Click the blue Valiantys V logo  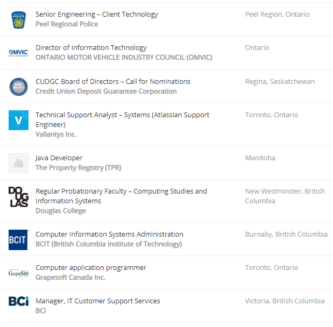(18, 120)
